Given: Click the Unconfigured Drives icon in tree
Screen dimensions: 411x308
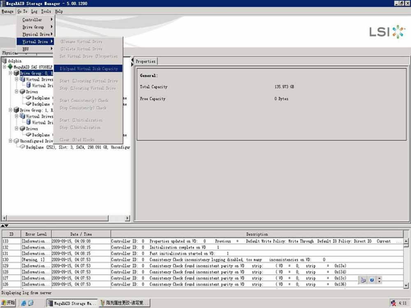Looking at the screenshot, I should tap(16, 141).
